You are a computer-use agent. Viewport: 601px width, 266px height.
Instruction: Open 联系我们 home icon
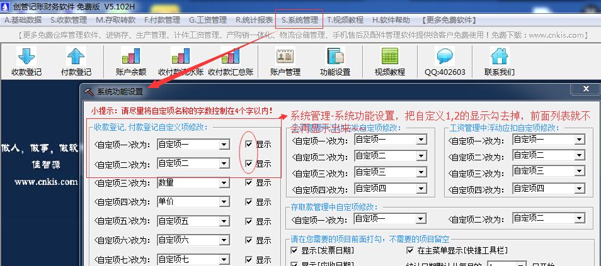[x=499, y=61]
